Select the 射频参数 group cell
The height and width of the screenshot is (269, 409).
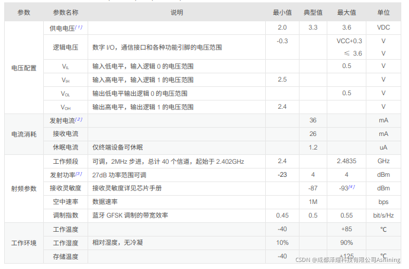coord(24,189)
